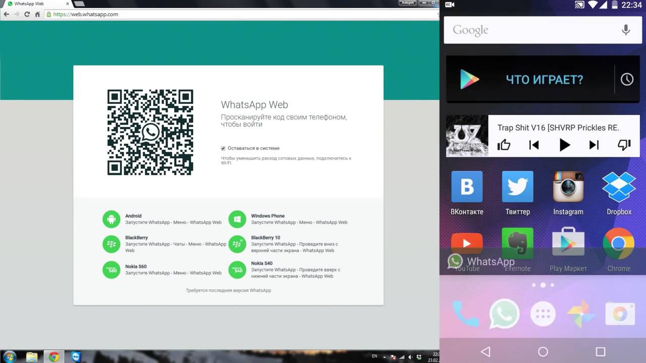
Task: Tap the 'ЧТО ИГРАЕТ?' sound search widget
Action: click(x=530, y=79)
